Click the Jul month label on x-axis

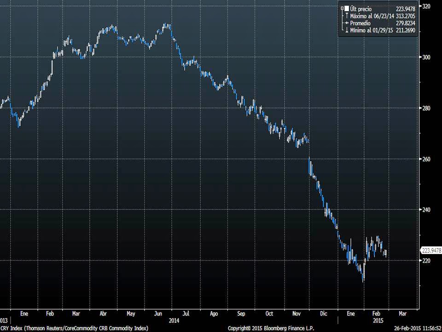point(186,314)
